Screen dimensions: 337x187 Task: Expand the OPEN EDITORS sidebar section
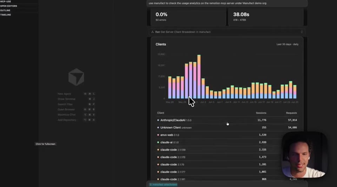(x=8, y=6)
